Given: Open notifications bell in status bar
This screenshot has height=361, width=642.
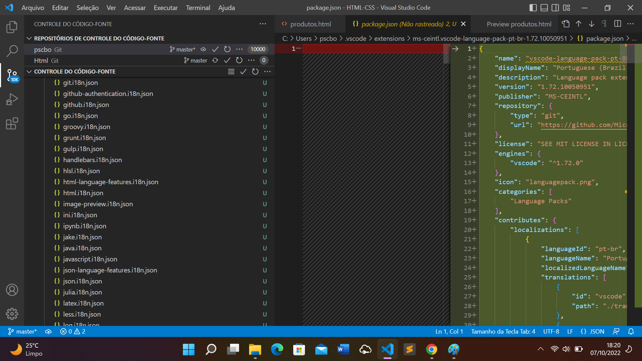Looking at the screenshot, I should (x=631, y=331).
